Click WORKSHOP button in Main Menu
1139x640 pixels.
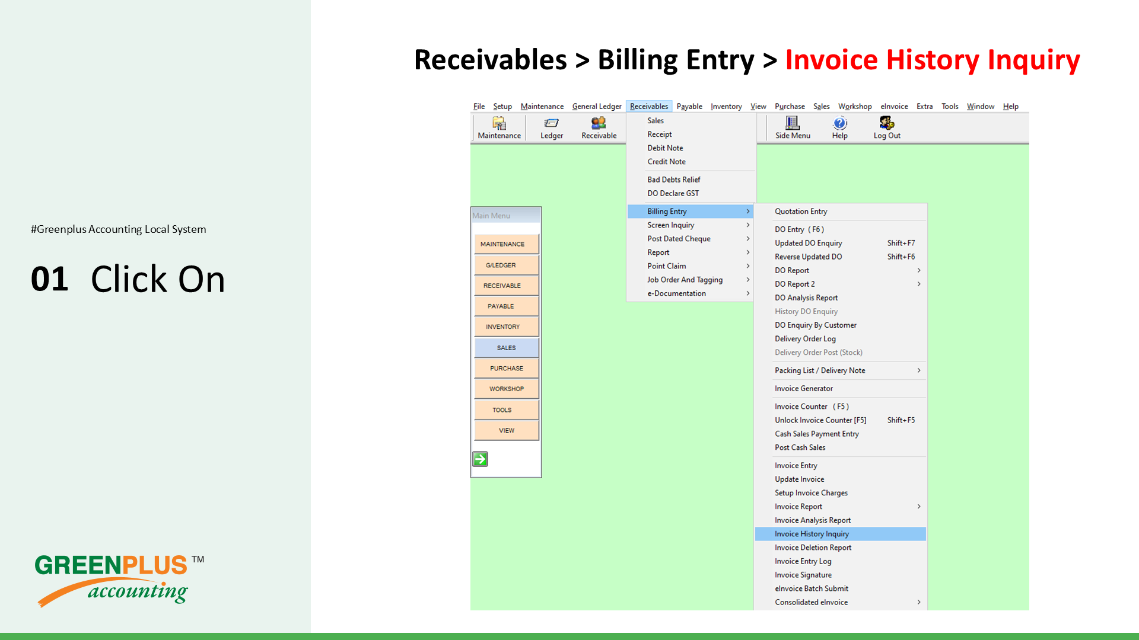coord(507,389)
